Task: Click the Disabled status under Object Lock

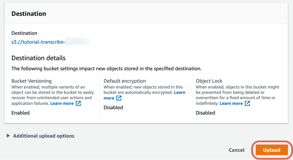Action: pyautogui.click(x=205, y=113)
